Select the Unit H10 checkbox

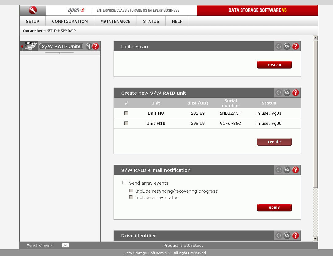click(x=126, y=123)
